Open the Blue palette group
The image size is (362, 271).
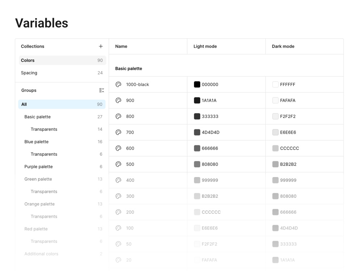click(62, 142)
